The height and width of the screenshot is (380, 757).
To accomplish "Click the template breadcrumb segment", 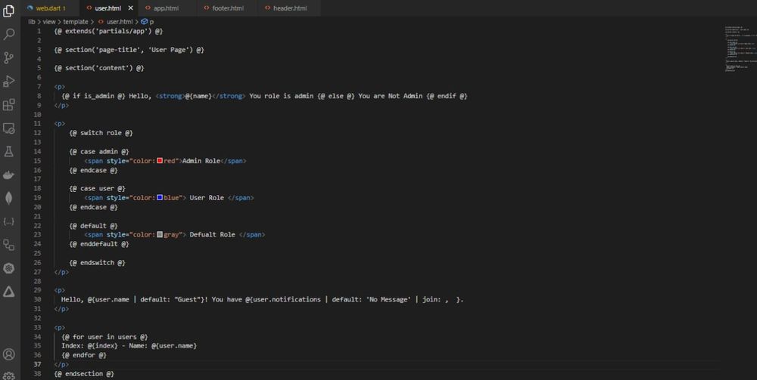I will (x=75, y=22).
